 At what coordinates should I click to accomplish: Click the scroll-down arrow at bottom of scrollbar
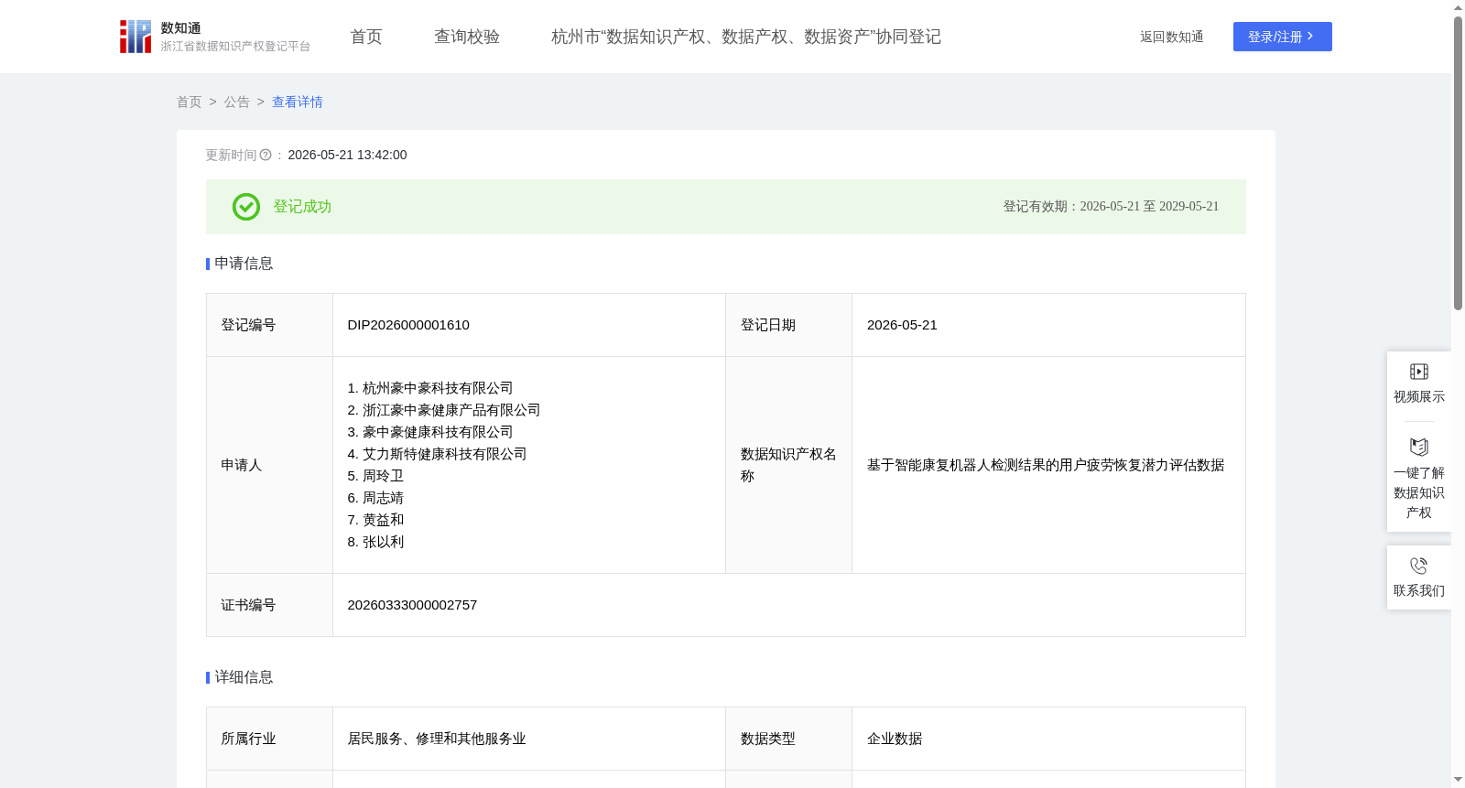tap(1458, 780)
